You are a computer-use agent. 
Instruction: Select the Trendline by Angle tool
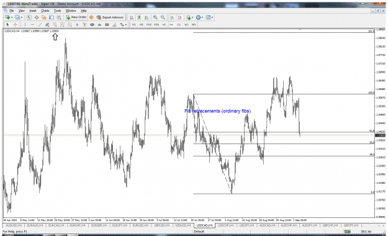(x=114, y=24)
